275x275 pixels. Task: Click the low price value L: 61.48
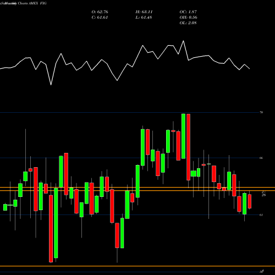144,18
